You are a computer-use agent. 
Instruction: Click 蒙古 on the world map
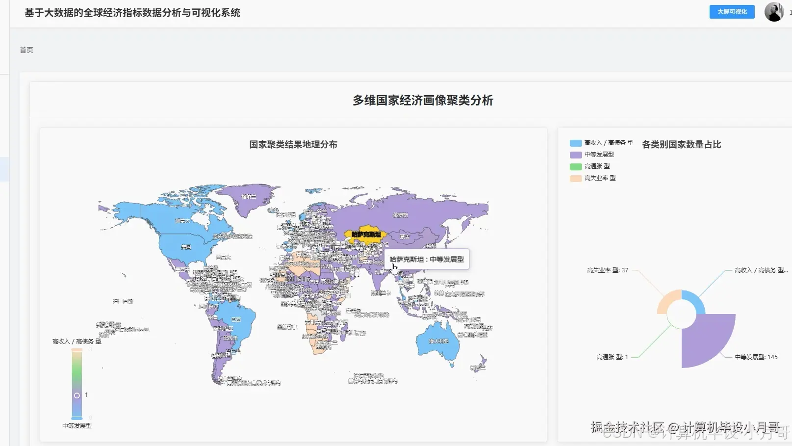(405, 236)
